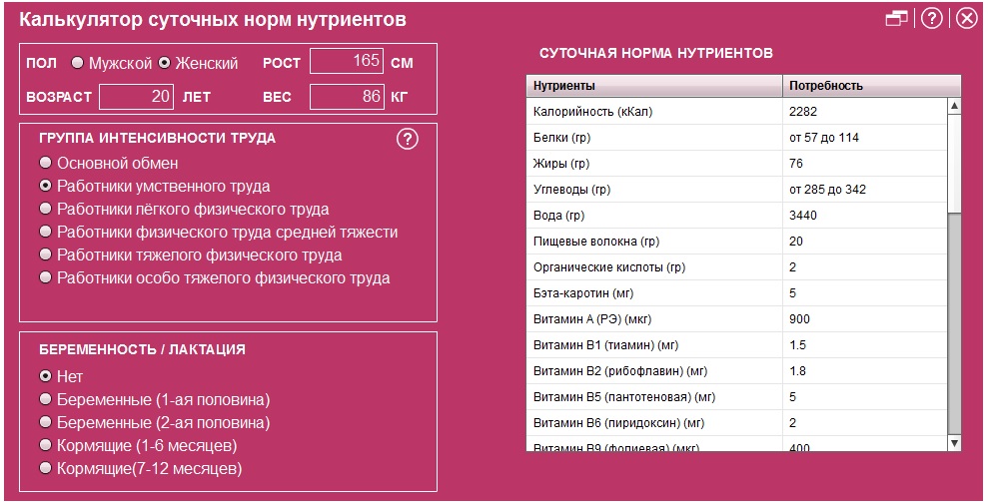Select Беременные (1-ая половина) option
Screen dimensions: 988x502
coord(45,399)
